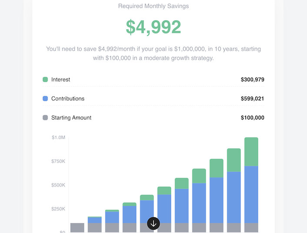Image resolution: width=307 pixels, height=233 pixels.
Task: Click the savings goal description text
Action: pyautogui.click(x=153, y=53)
